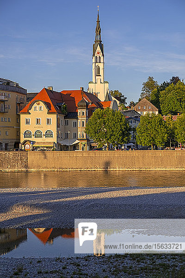Screen dimensions: 185x278
Task: Click the middle arched window sign
Action: 38,134
